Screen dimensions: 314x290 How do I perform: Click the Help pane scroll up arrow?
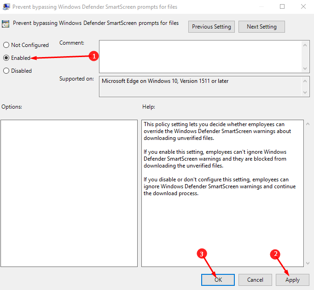(x=308, y=124)
